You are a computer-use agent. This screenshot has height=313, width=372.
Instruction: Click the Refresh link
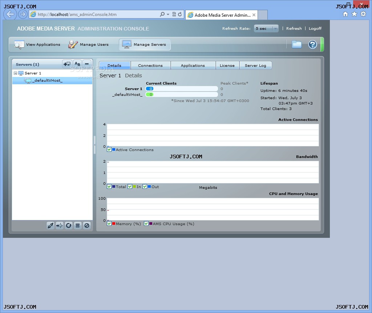click(x=294, y=28)
